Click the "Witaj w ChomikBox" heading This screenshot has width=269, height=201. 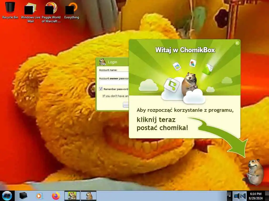click(185, 50)
